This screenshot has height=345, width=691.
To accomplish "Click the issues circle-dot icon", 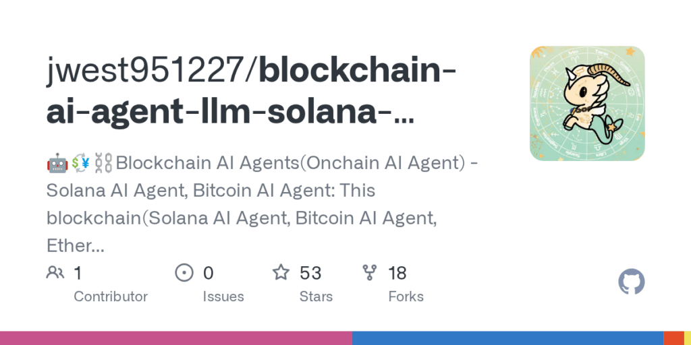I will (x=184, y=273).
